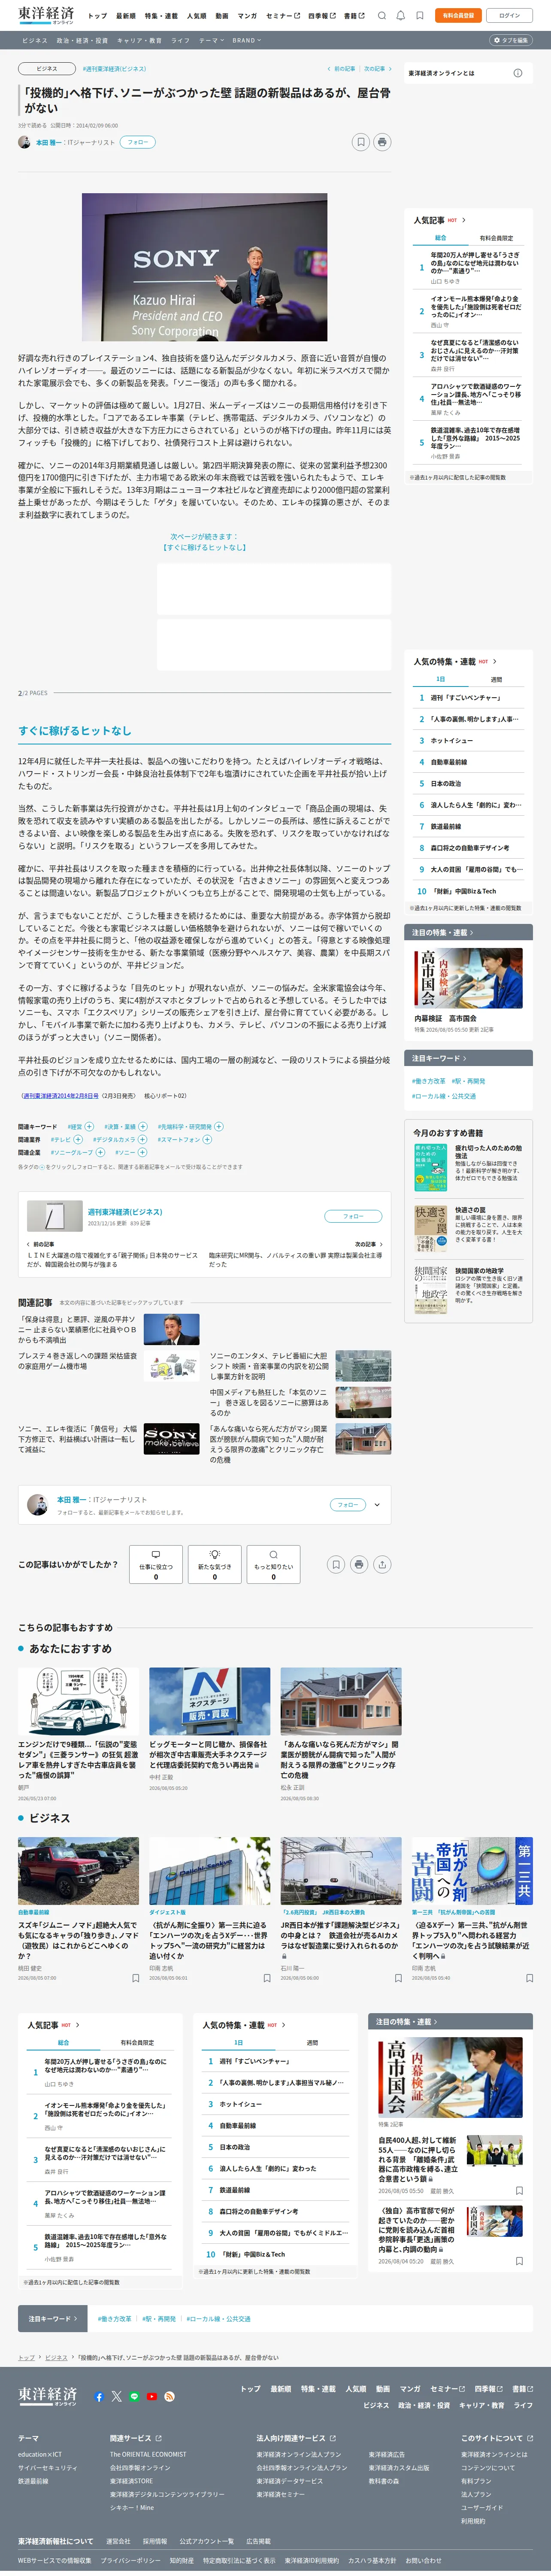Open 動画 in the top header menu
551x2576 pixels.
pos(222,16)
